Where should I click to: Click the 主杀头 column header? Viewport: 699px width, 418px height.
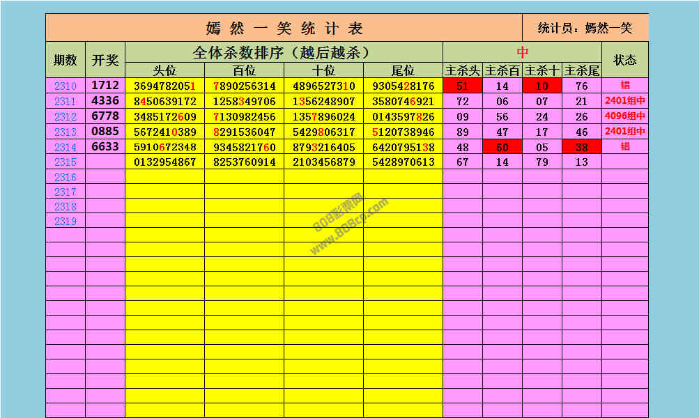coord(462,70)
